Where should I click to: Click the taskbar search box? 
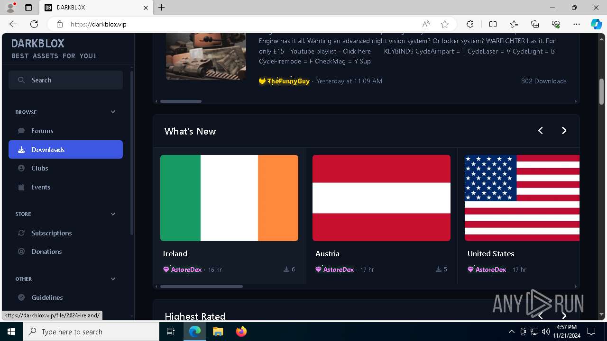pyautogui.click(x=91, y=332)
